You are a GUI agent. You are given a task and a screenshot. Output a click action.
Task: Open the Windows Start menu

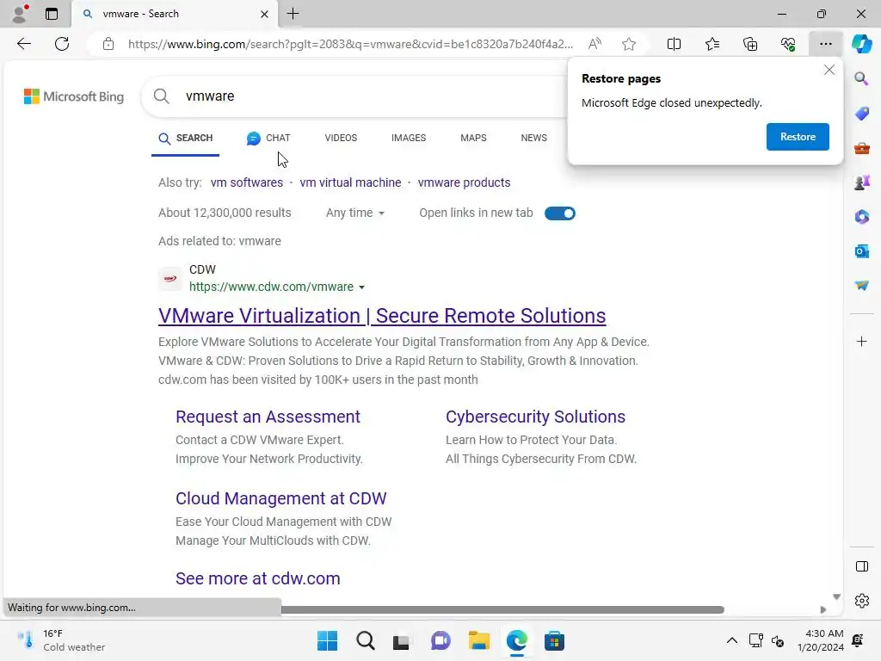[x=327, y=640]
